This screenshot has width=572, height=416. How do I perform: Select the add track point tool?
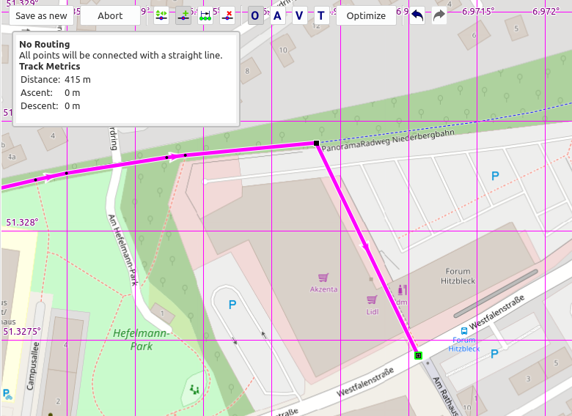click(x=183, y=15)
